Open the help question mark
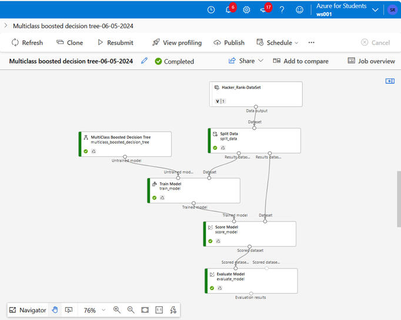401x320 pixels. (282, 10)
